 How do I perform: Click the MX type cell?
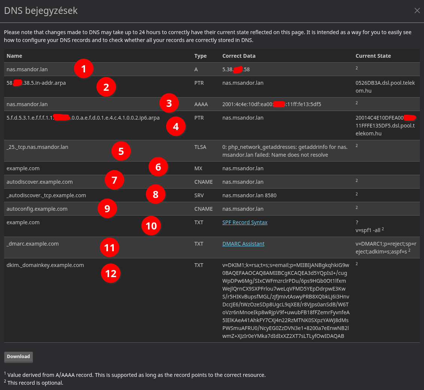tap(198, 169)
